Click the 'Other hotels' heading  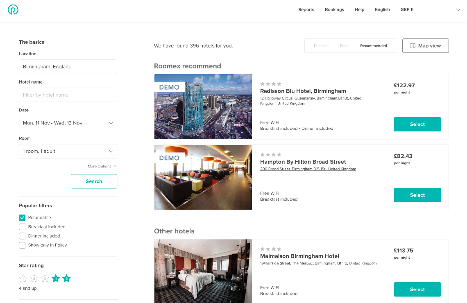(174, 231)
